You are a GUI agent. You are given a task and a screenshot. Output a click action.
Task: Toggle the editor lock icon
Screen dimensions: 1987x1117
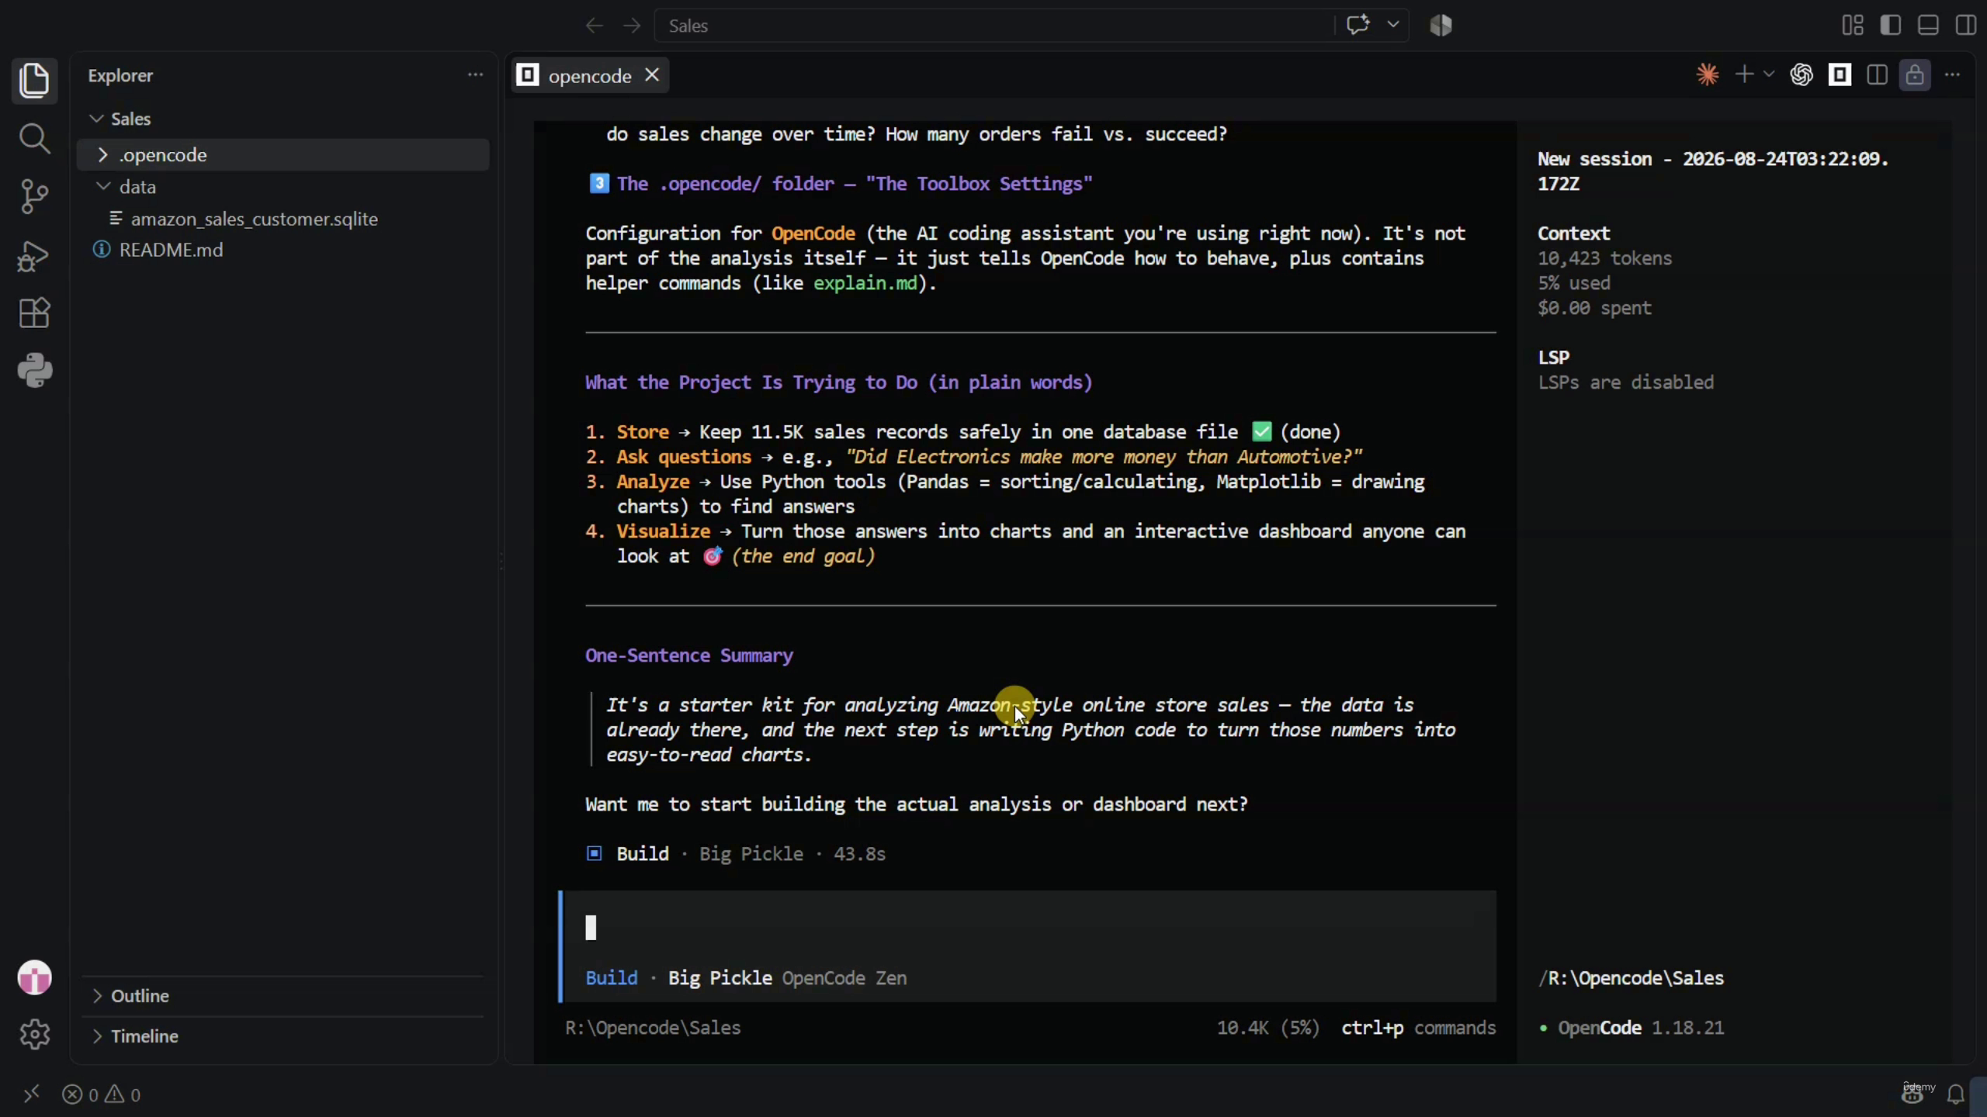(1915, 75)
